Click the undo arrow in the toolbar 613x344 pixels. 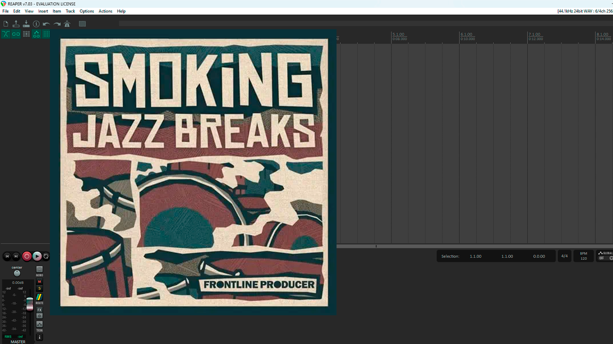(46, 24)
